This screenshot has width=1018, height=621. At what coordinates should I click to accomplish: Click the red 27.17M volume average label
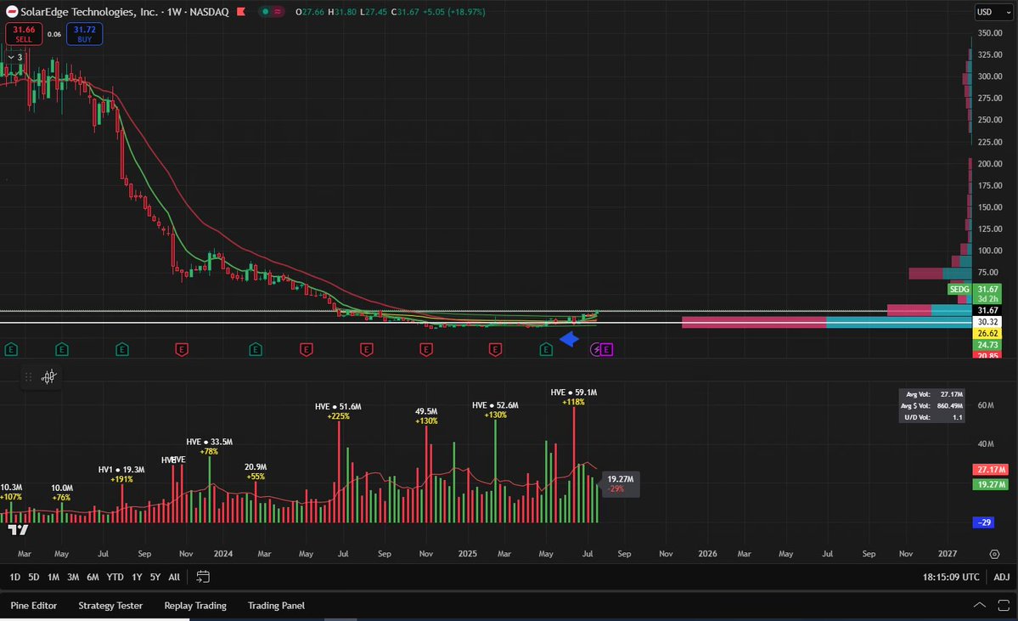tap(991, 469)
